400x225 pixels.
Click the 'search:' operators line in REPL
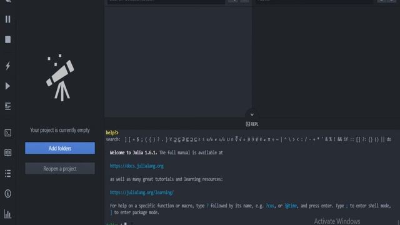tap(249, 139)
